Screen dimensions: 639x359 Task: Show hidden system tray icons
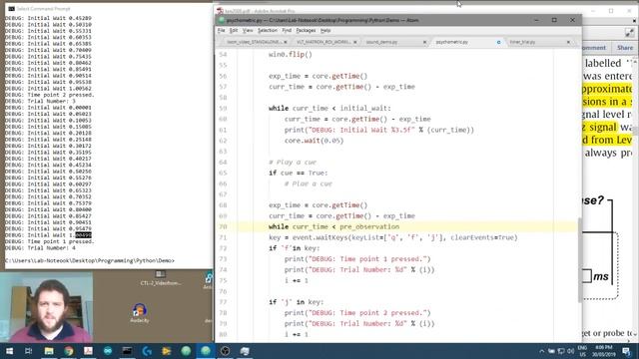[541, 351]
